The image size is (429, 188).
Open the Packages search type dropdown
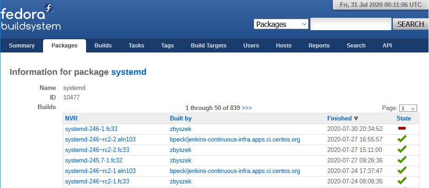tap(281, 24)
